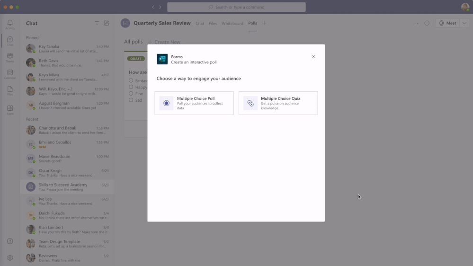Click Create New poll button
473x266 pixels.
coord(164,42)
